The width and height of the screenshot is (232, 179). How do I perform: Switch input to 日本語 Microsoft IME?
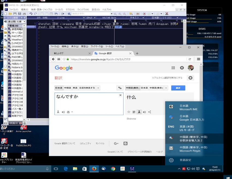194,107
